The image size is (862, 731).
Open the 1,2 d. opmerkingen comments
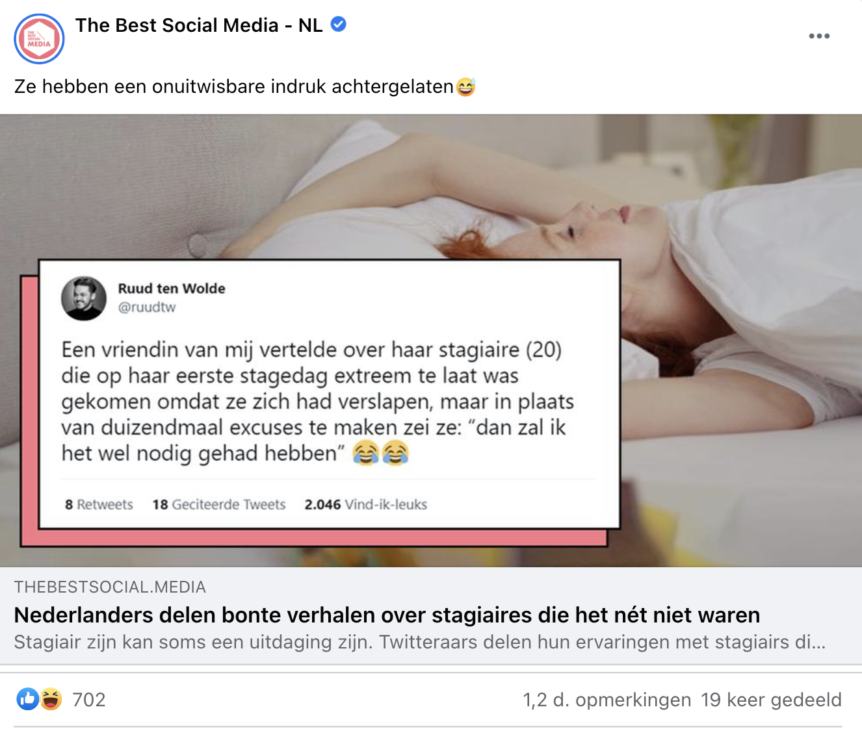pyautogui.click(x=607, y=700)
